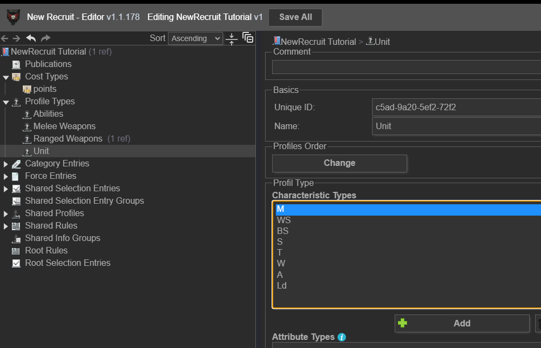The width and height of the screenshot is (541, 348).
Task: Select NewRecruit Tutorial root node
Action: click(48, 51)
